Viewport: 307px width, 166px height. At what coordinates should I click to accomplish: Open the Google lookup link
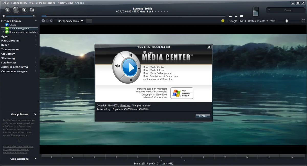[233, 21]
